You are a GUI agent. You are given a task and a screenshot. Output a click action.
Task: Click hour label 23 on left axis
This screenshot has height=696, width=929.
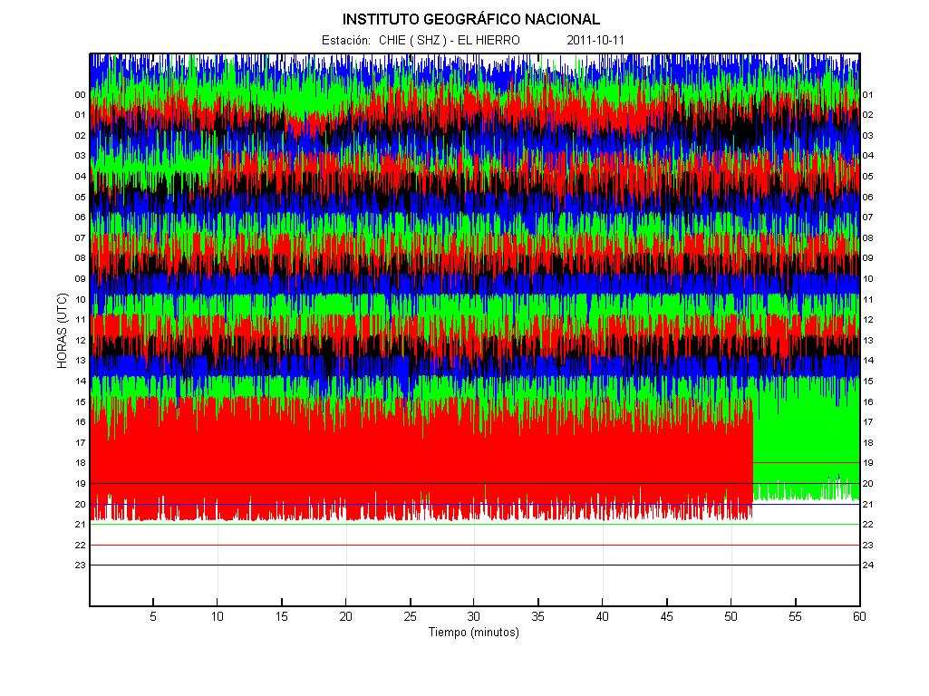coord(80,565)
